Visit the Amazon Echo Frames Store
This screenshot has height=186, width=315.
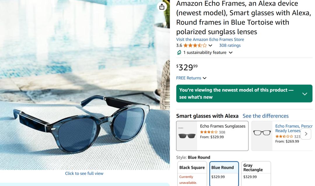click(x=210, y=39)
